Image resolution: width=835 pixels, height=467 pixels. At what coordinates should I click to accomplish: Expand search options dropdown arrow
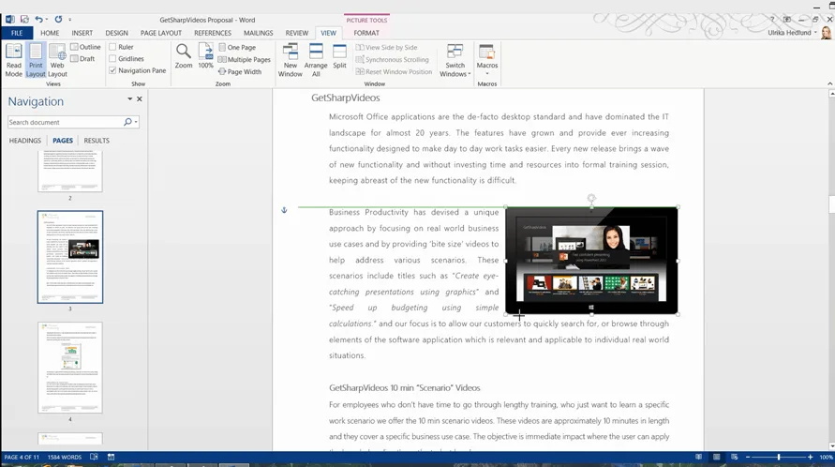point(136,122)
